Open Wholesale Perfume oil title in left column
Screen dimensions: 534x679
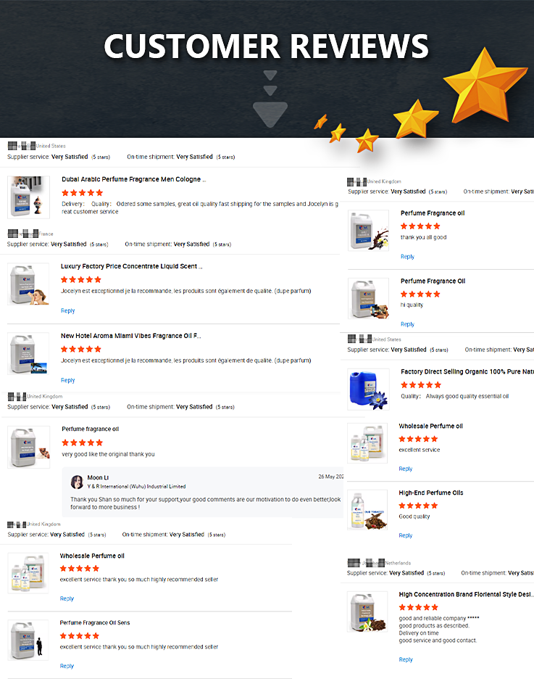click(x=92, y=556)
